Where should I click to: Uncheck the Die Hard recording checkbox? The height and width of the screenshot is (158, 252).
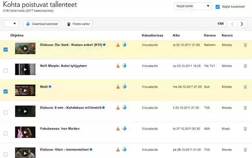point(6,49)
